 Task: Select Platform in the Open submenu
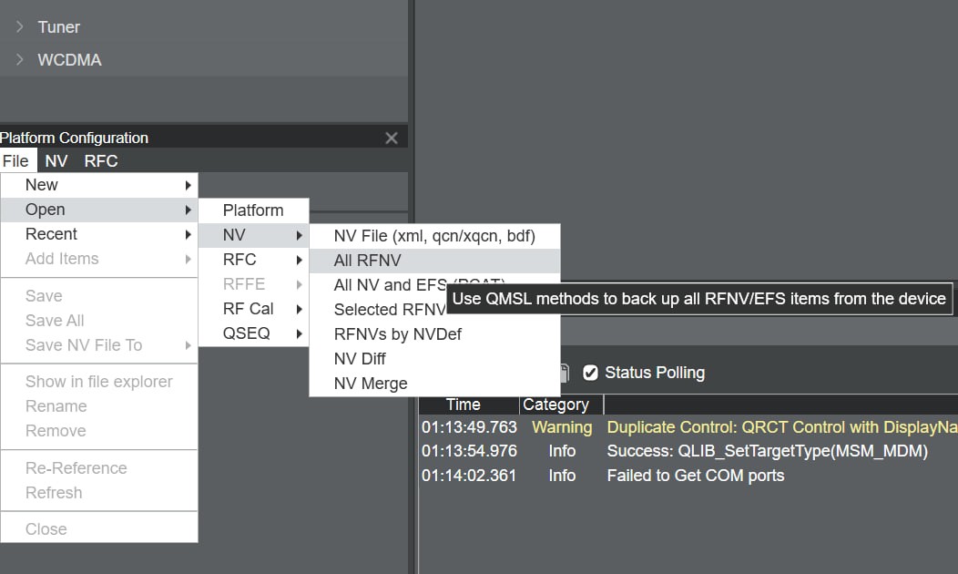pyautogui.click(x=253, y=210)
